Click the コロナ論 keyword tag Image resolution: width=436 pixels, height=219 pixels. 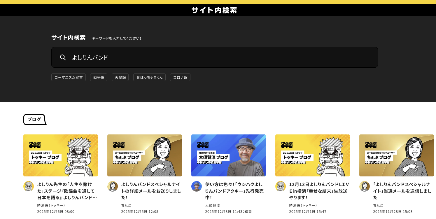coord(180,77)
